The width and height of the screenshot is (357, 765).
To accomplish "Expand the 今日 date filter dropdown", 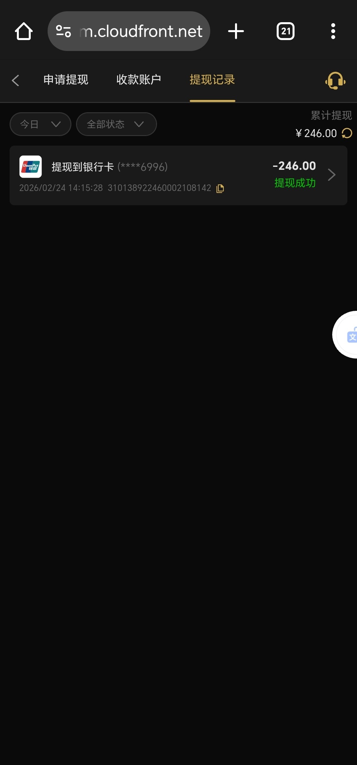I will [x=40, y=124].
